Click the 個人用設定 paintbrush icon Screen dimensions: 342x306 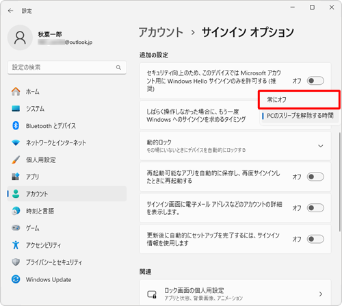pyautogui.click(x=16, y=160)
